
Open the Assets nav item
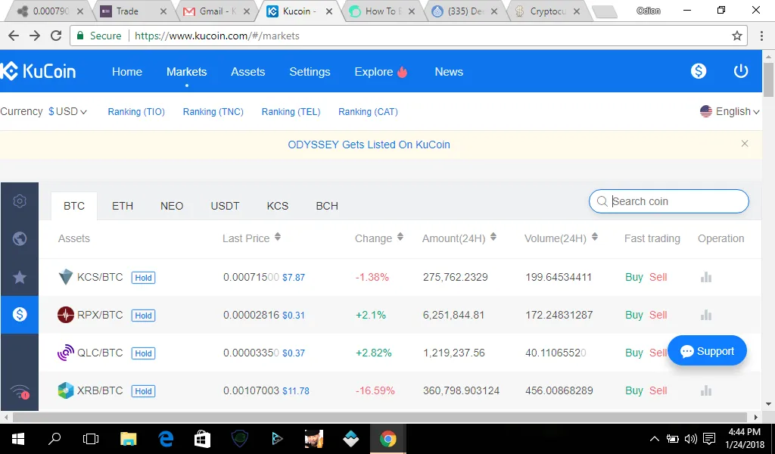248,72
